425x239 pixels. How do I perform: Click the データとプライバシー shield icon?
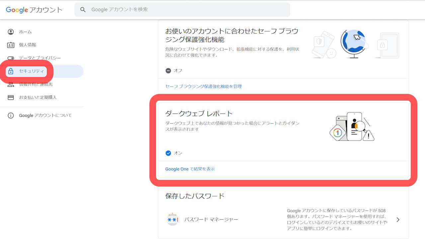point(11,58)
